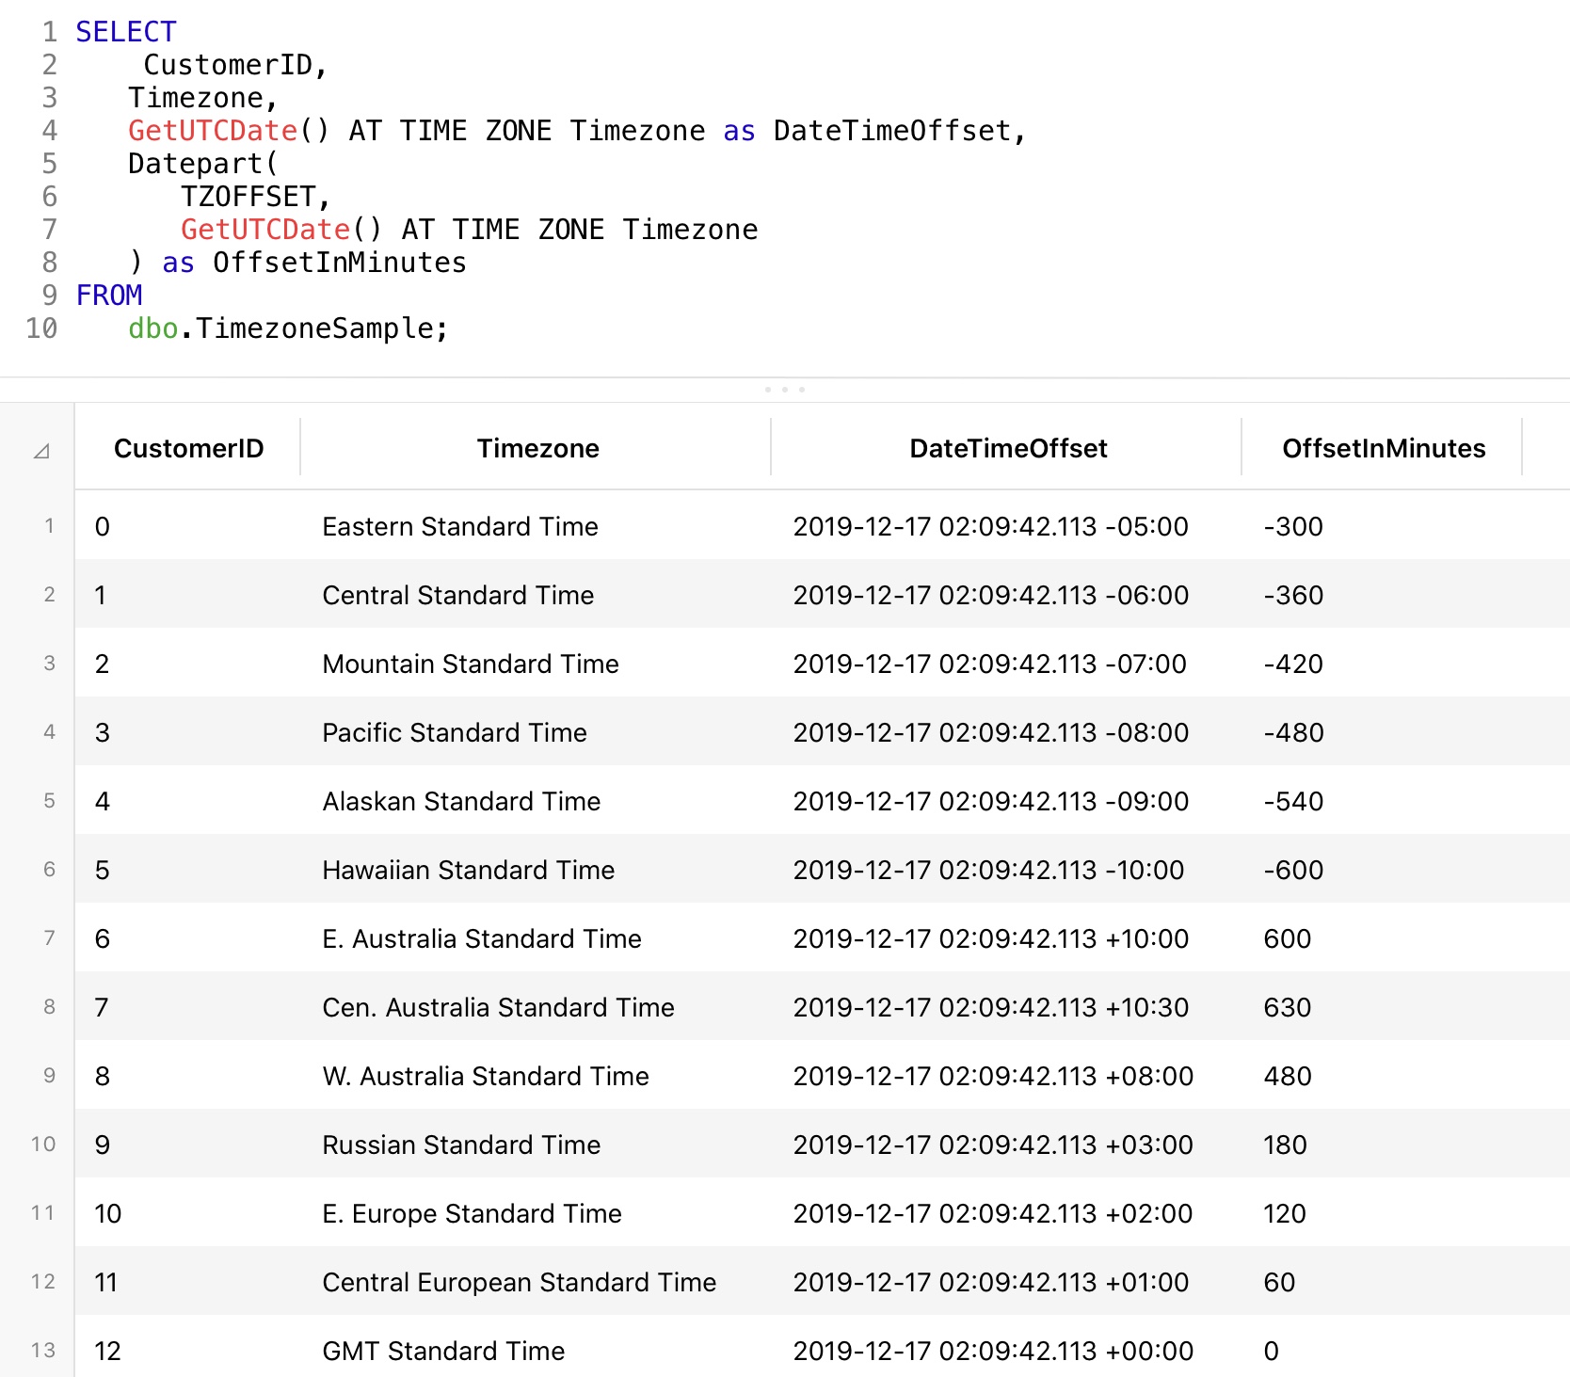Click the FROM keyword in the query

tap(109, 296)
